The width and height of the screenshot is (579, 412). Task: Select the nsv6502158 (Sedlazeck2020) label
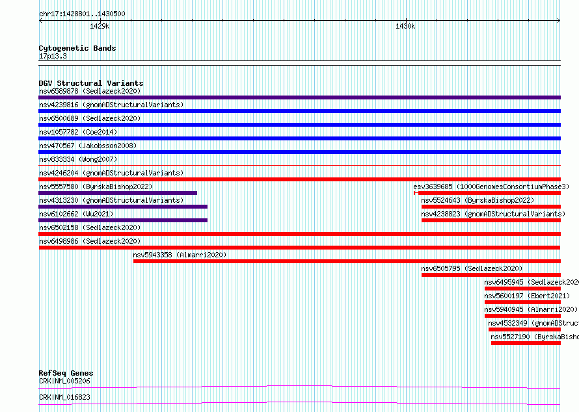pos(90,227)
